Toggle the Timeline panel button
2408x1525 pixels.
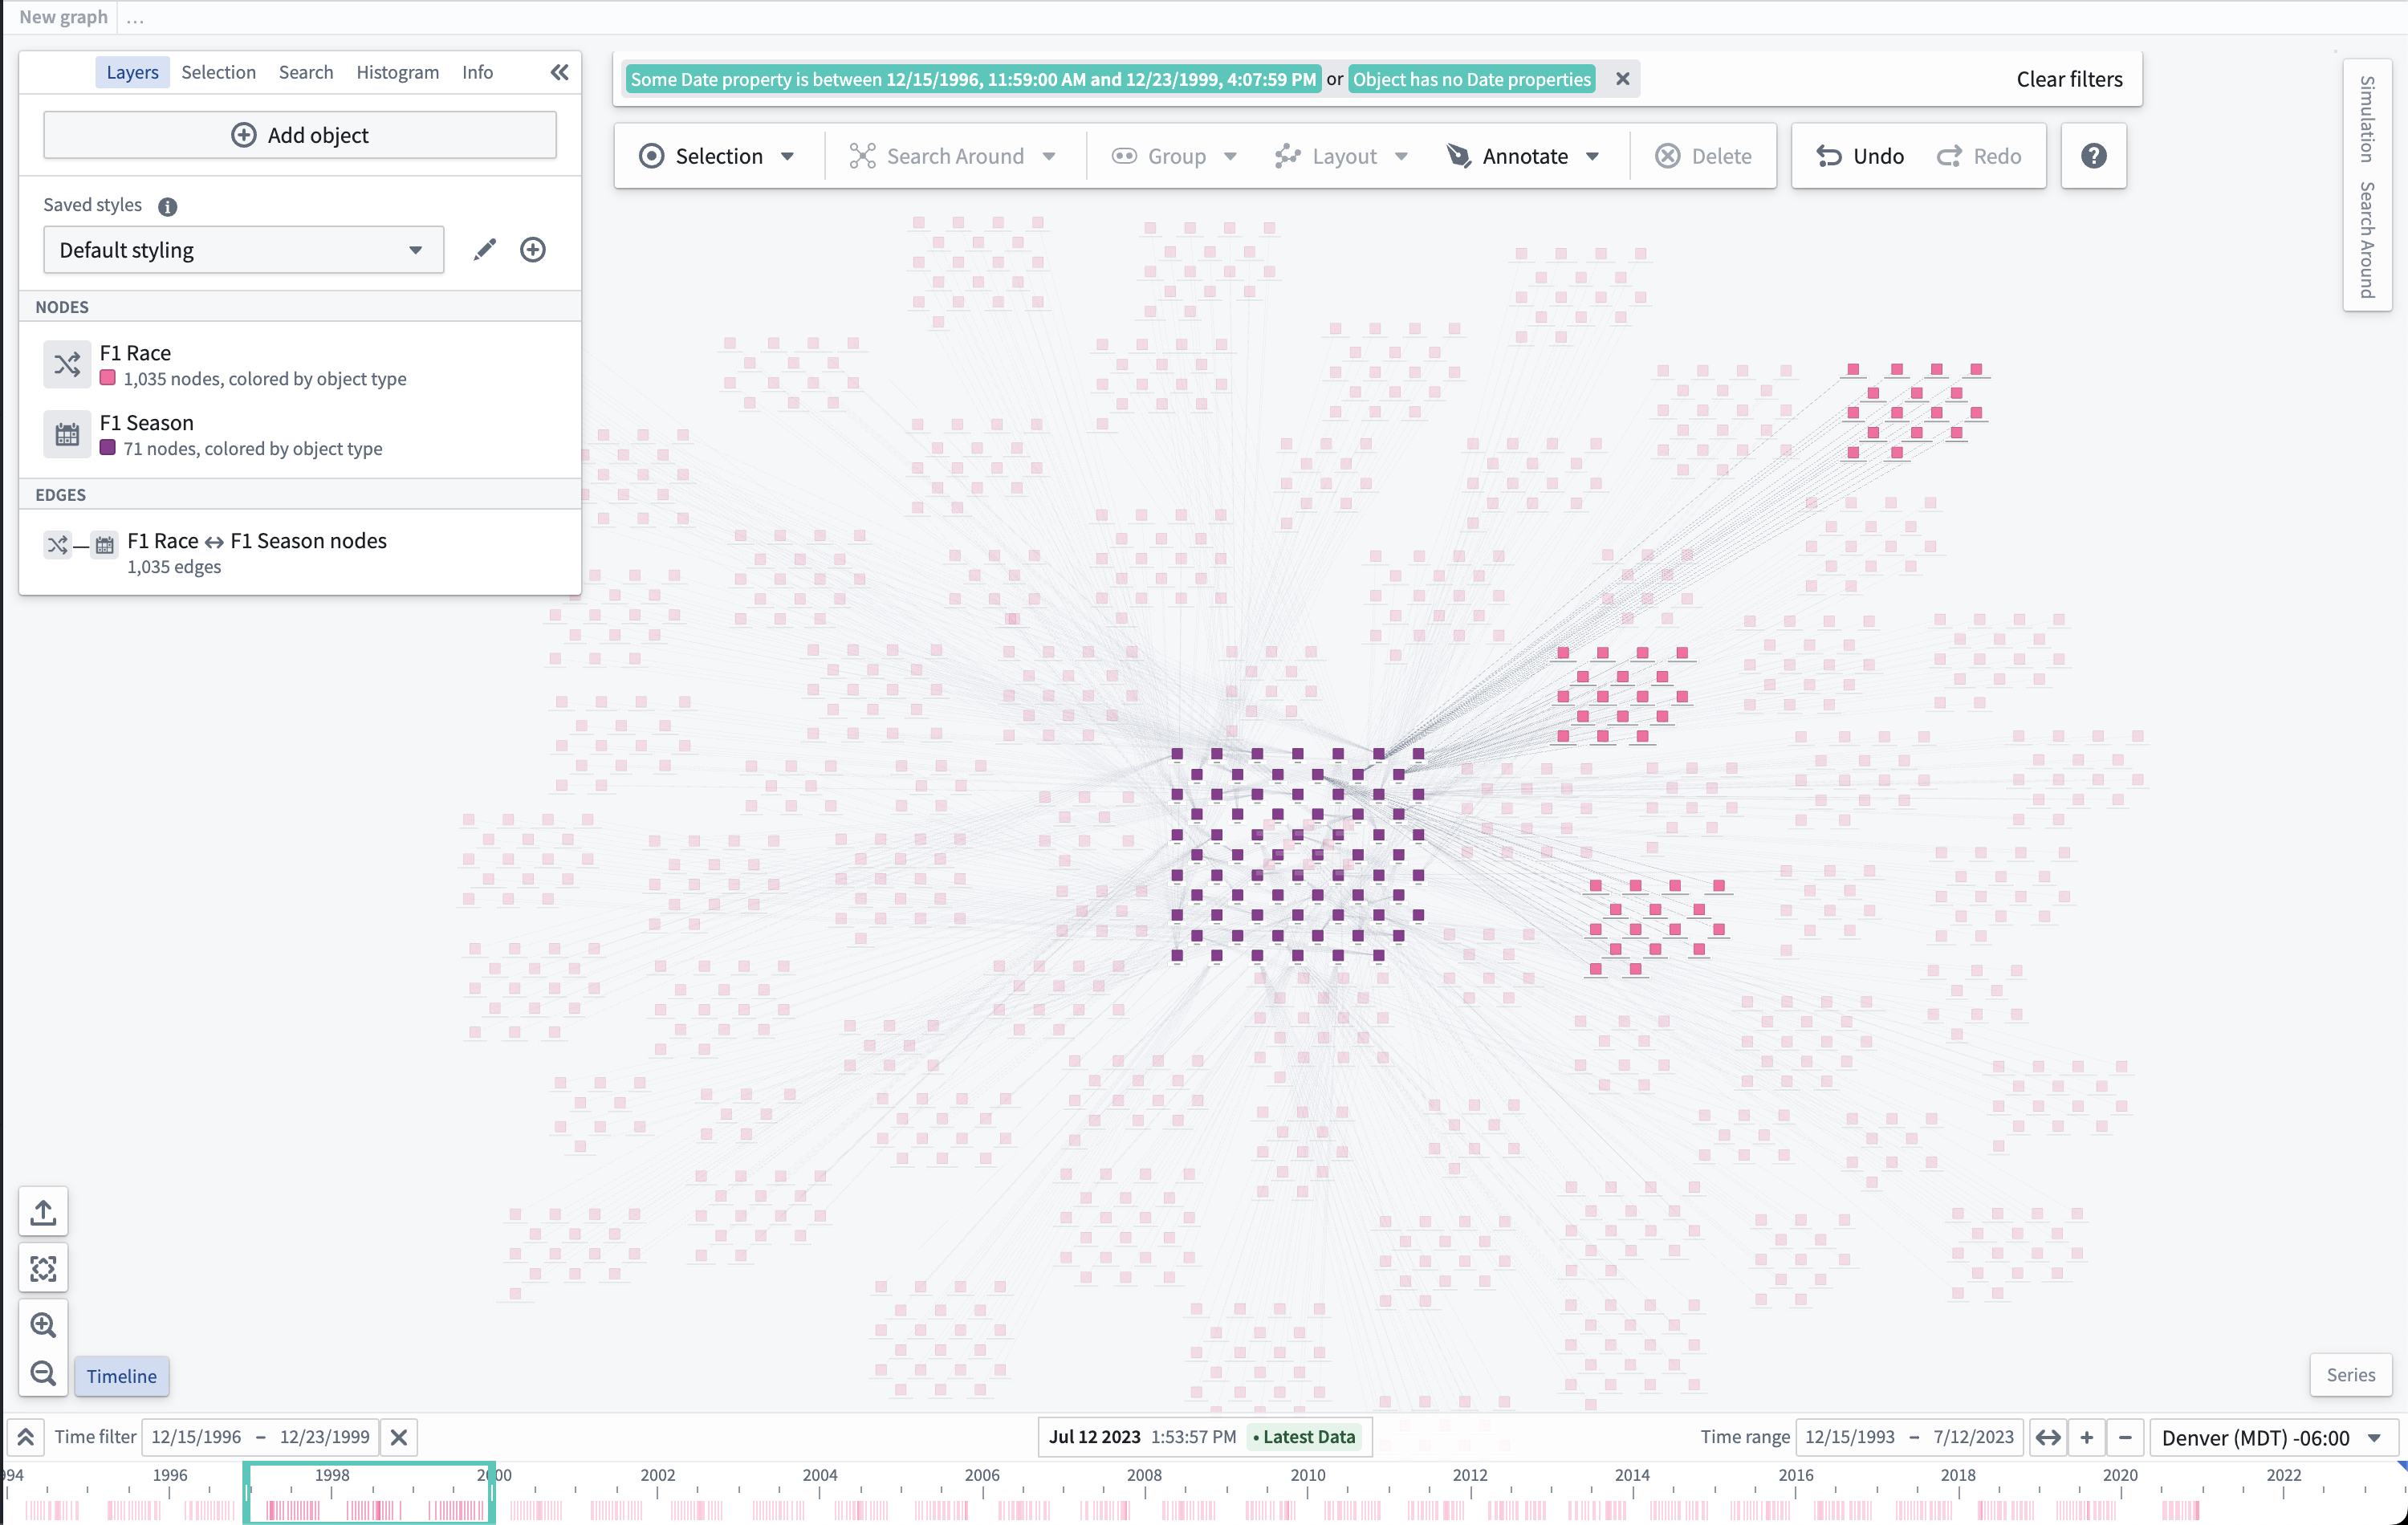click(x=121, y=1376)
